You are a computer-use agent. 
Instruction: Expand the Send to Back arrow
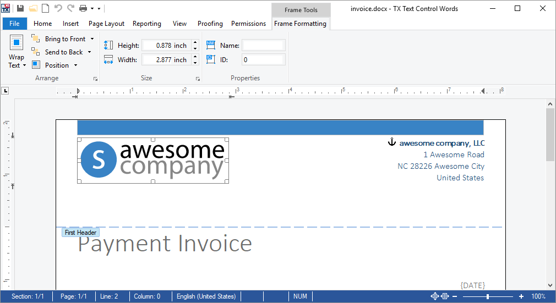[89, 52]
